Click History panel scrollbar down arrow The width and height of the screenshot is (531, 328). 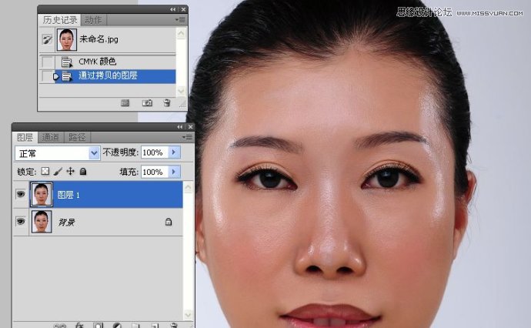181,91
